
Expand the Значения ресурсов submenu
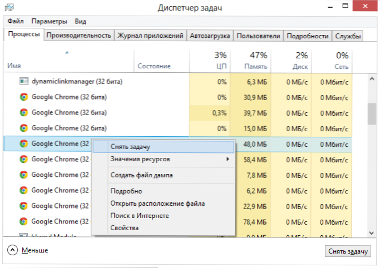click(x=164, y=159)
